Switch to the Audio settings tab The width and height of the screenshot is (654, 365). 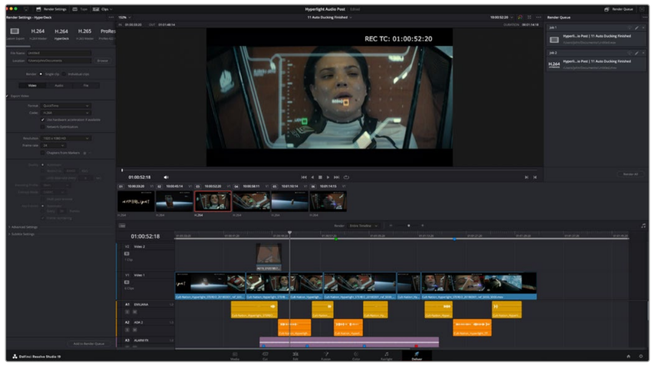click(x=59, y=85)
